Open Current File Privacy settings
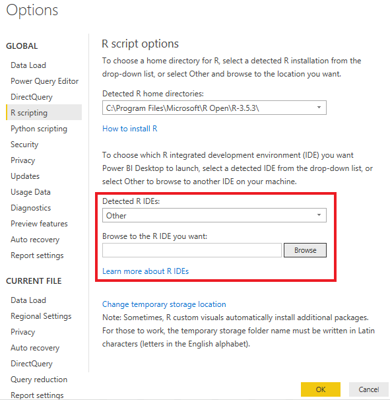This screenshot has height=400, width=390. tap(23, 332)
